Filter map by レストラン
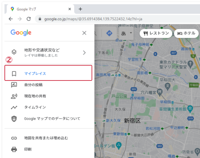This screenshot has height=158, width=200. click(x=156, y=33)
